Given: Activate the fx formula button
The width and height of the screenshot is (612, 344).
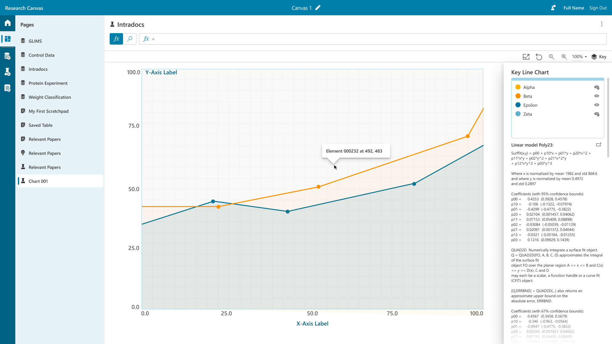Looking at the screenshot, I should pos(116,39).
